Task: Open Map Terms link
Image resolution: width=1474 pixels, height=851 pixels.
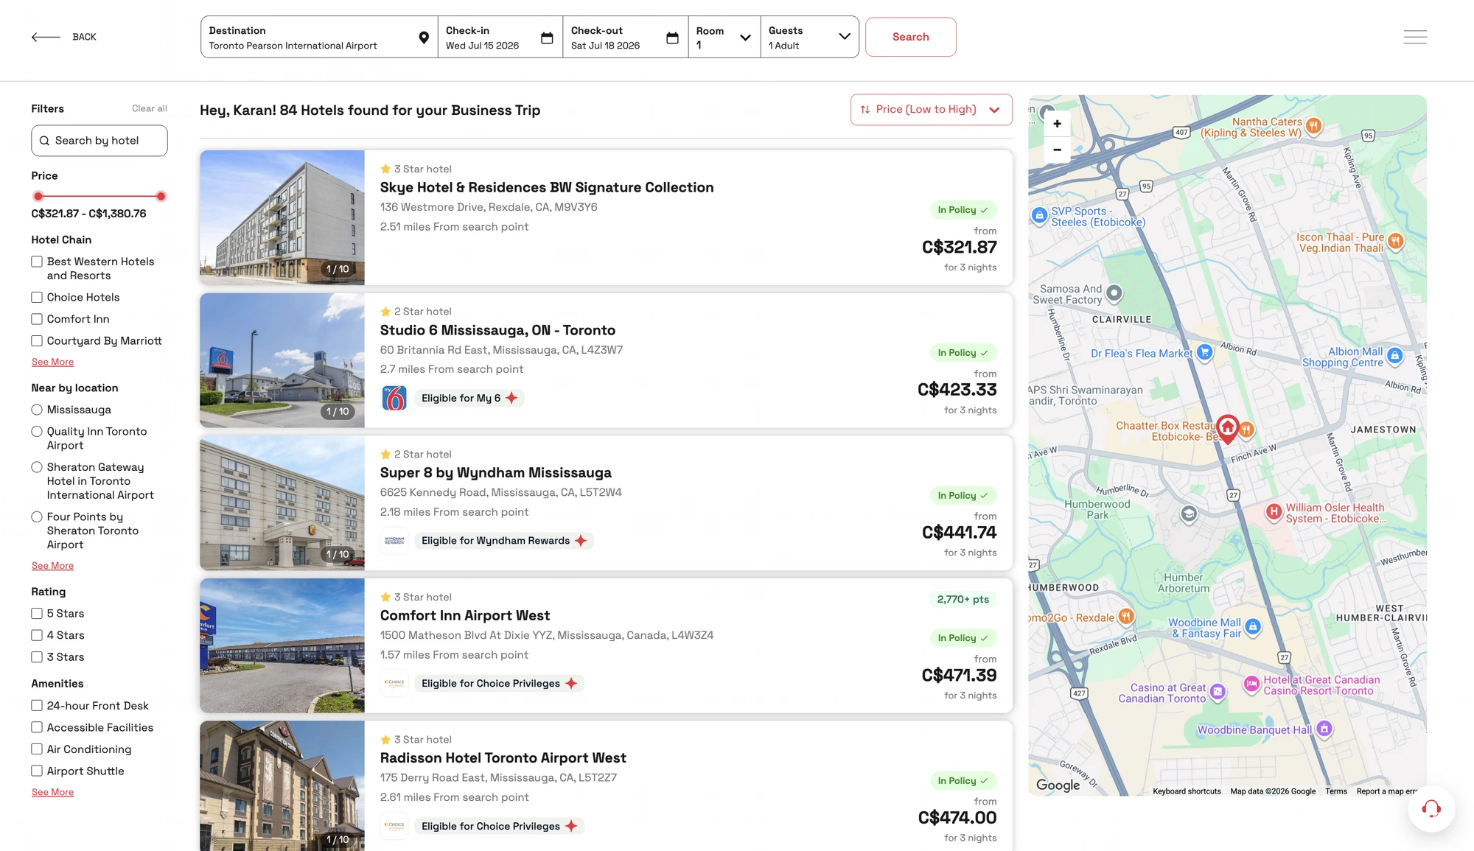Action: (x=1335, y=791)
